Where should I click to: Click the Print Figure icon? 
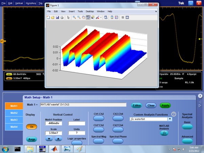coord(62,17)
